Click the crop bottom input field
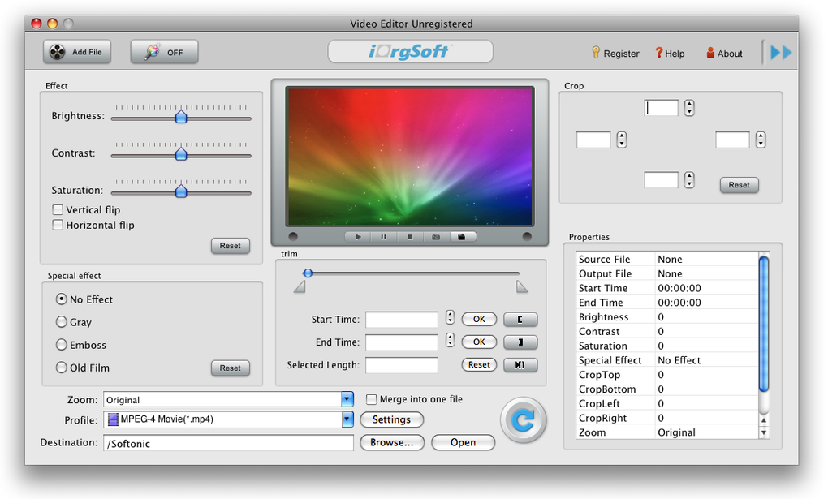The image size is (828, 499). [661, 180]
